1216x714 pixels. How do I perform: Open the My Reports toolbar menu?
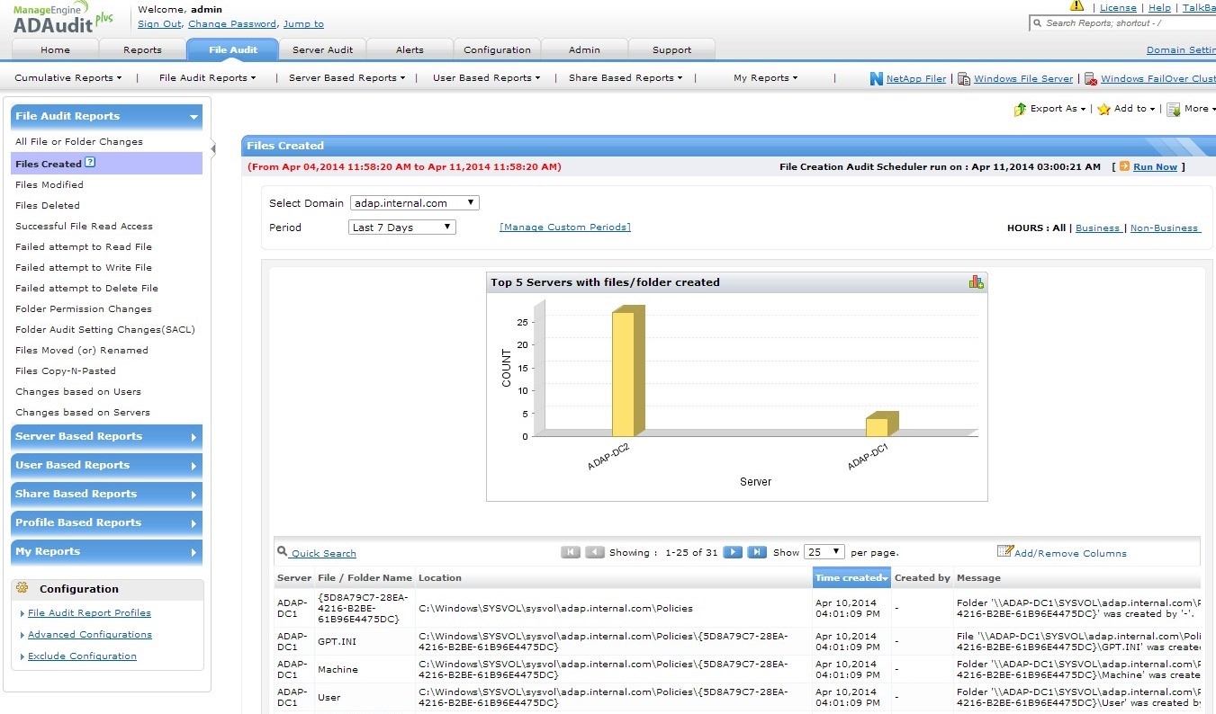pos(765,78)
